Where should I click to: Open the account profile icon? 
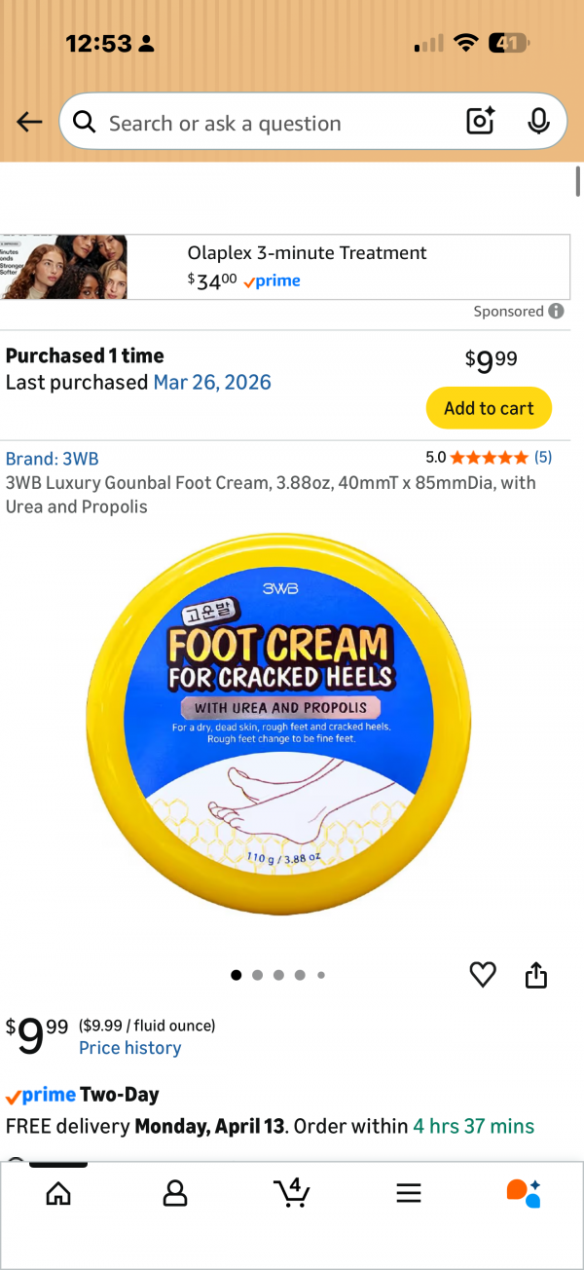pyautogui.click(x=175, y=1193)
